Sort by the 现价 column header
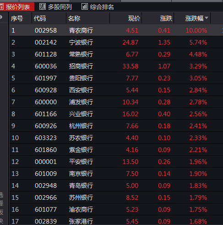Screen dimensions: 223x225 point(134,18)
